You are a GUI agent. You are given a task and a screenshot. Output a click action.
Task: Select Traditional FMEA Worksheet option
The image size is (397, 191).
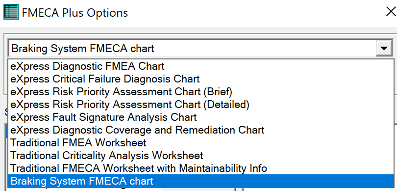tap(201, 142)
